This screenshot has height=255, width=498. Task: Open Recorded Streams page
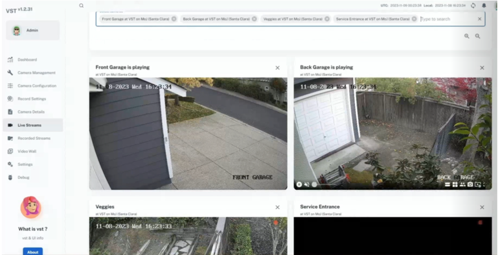click(x=33, y=138)
